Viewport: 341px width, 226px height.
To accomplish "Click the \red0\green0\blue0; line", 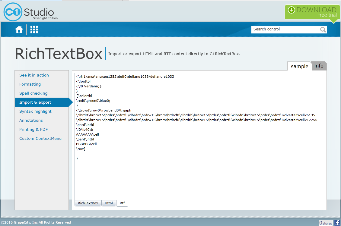I will click(x=93, y=101).
